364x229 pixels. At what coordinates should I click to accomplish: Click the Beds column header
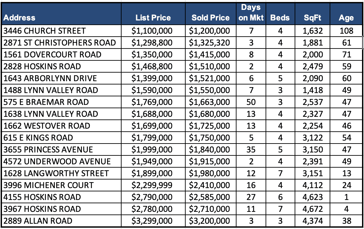[x=280, y=18]
